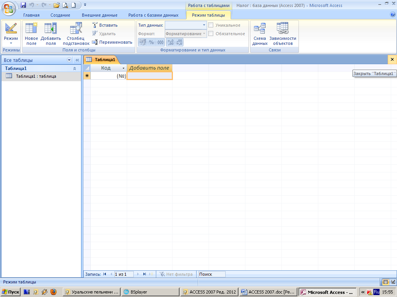Click the highlighted empty cell under Добавить поле

coord(149,76)
